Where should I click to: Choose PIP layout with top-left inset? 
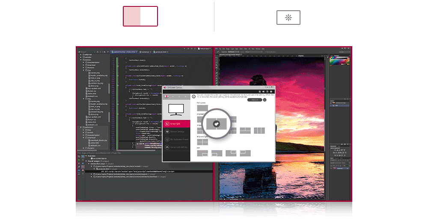pyautogui.click(x=245, y=153)
